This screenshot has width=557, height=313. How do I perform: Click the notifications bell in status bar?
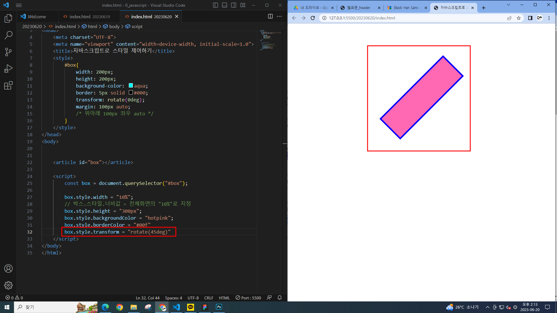point(279,298)
